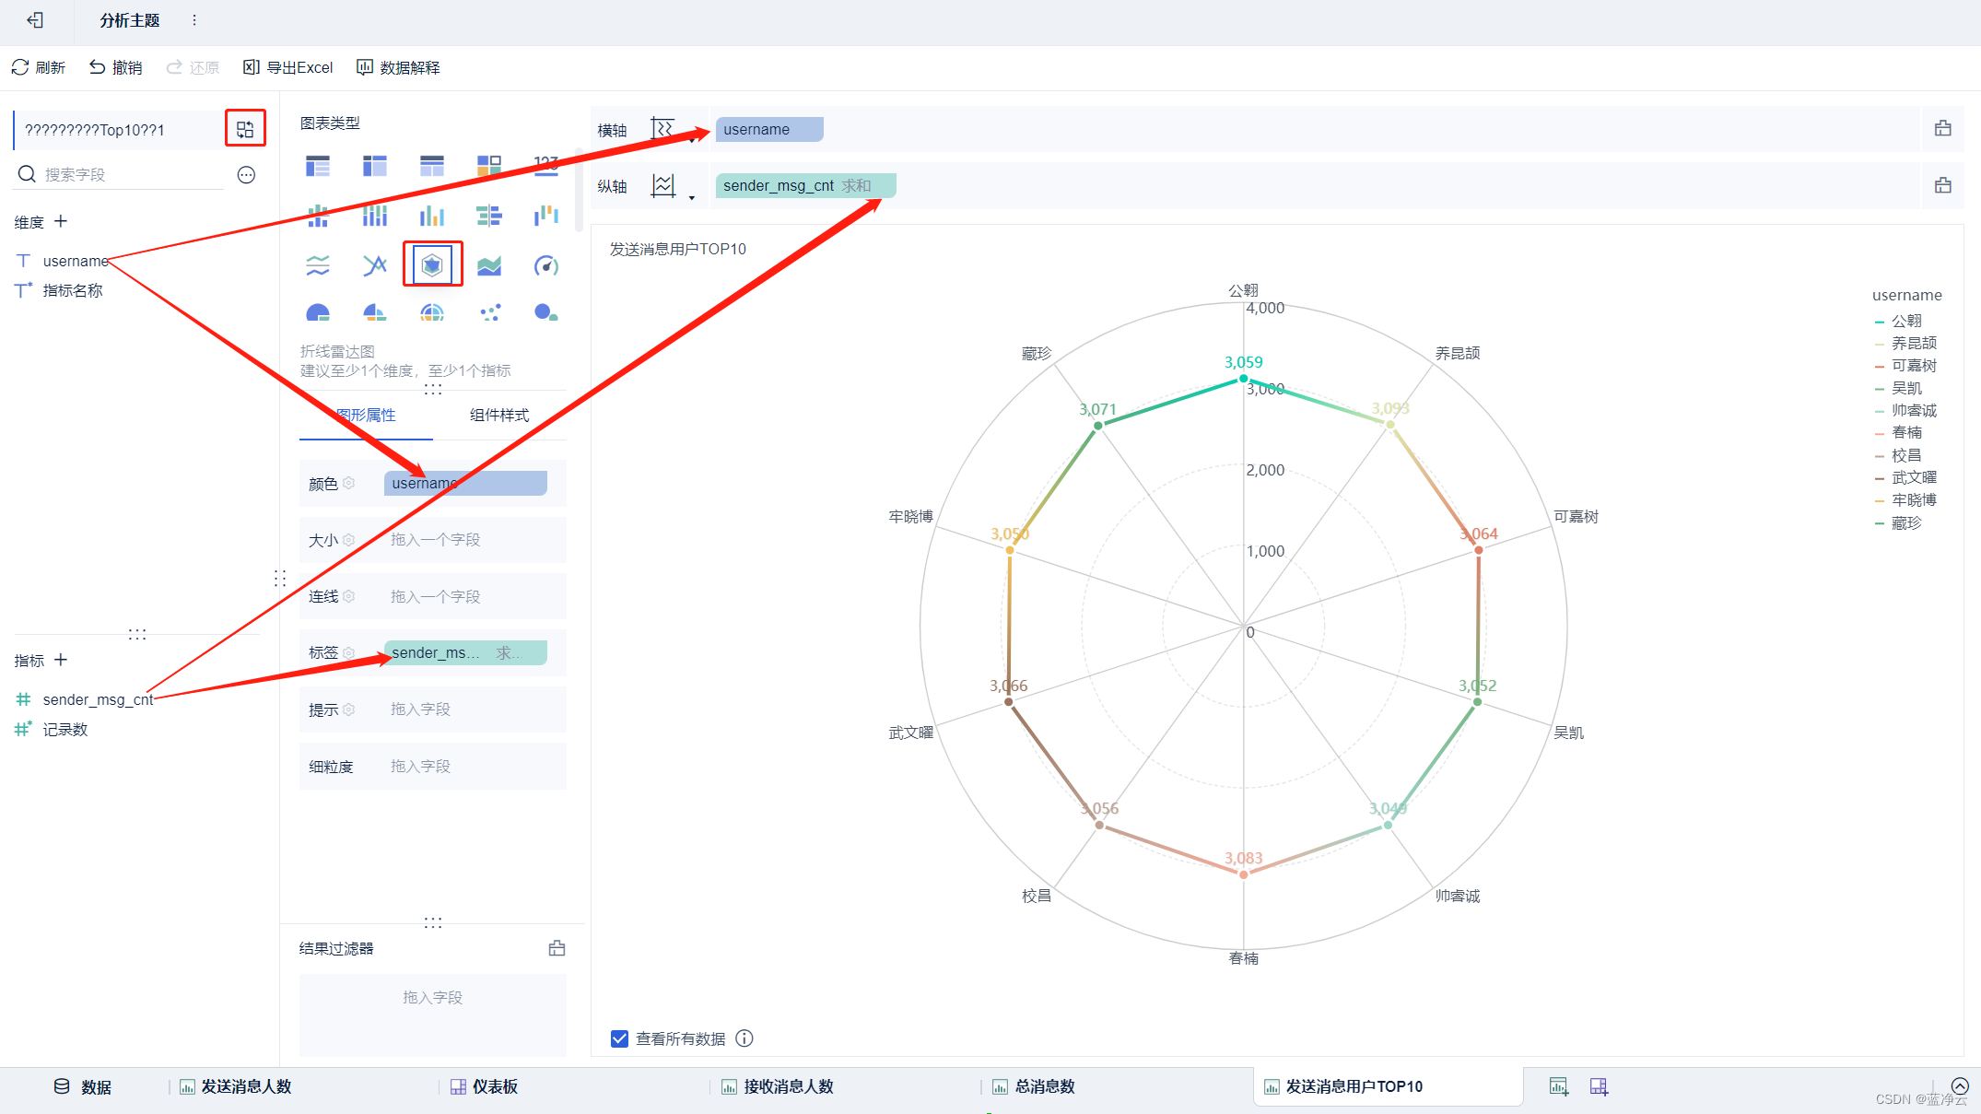Open the sender_ms pill in the 标签 row
The image size is (1981, 1114).
(x=465, y=653)
